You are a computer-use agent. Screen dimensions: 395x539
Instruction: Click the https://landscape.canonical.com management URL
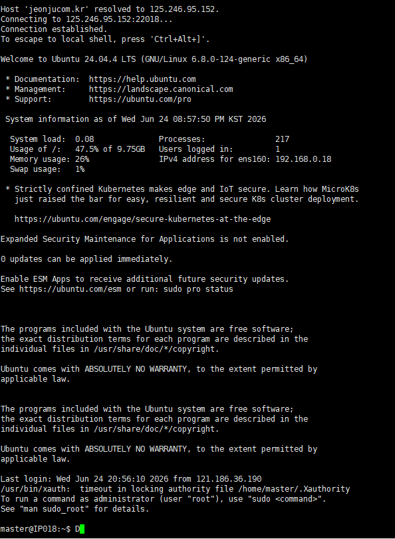coord(161,89)
